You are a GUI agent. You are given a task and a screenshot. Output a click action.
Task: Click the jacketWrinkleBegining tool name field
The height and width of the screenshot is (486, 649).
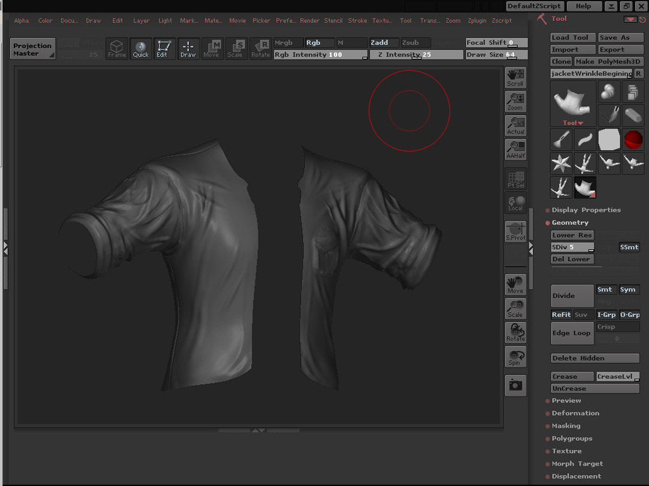click(591, 74)
